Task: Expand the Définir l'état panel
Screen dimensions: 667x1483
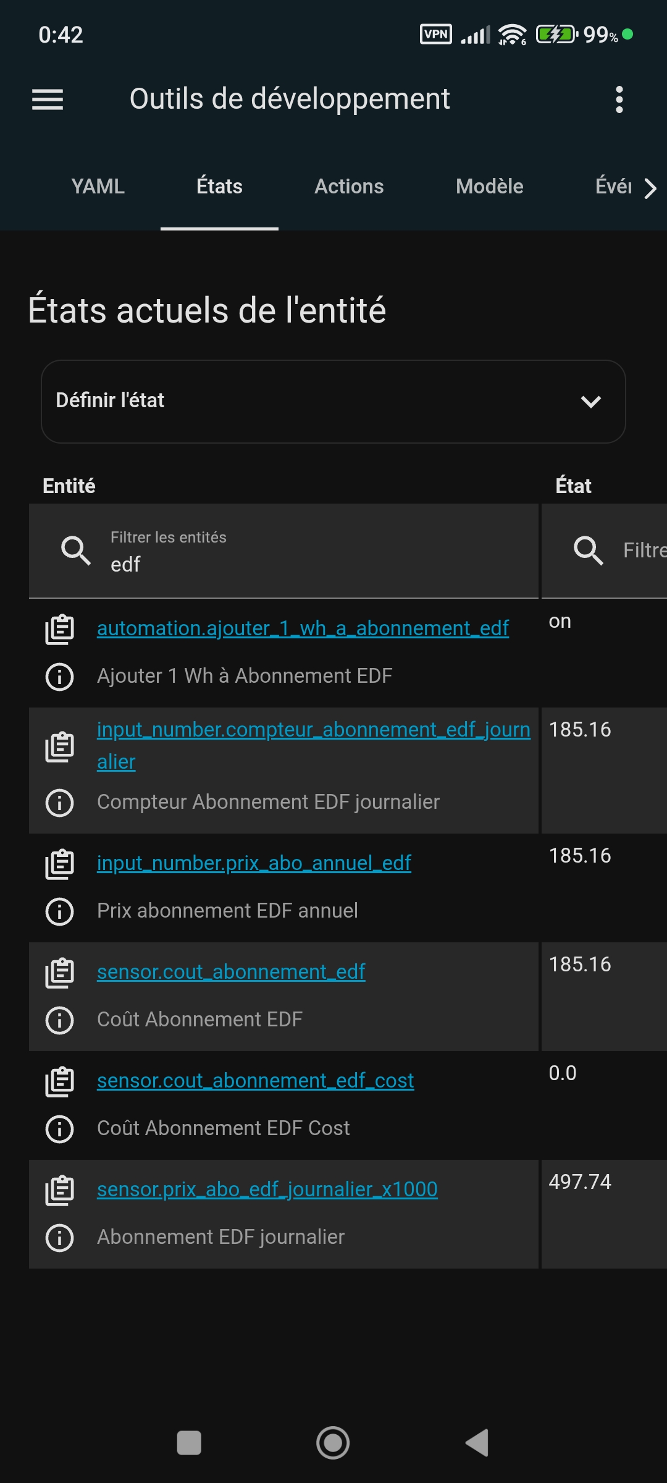Action: (x=333, y=402)
